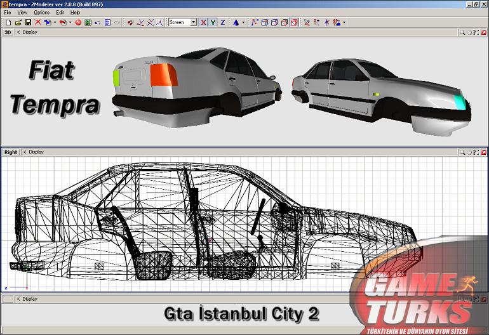This screenshot has width=489, height=335.
Task: Toggle the X axis constraint
Action: (203, 22)
